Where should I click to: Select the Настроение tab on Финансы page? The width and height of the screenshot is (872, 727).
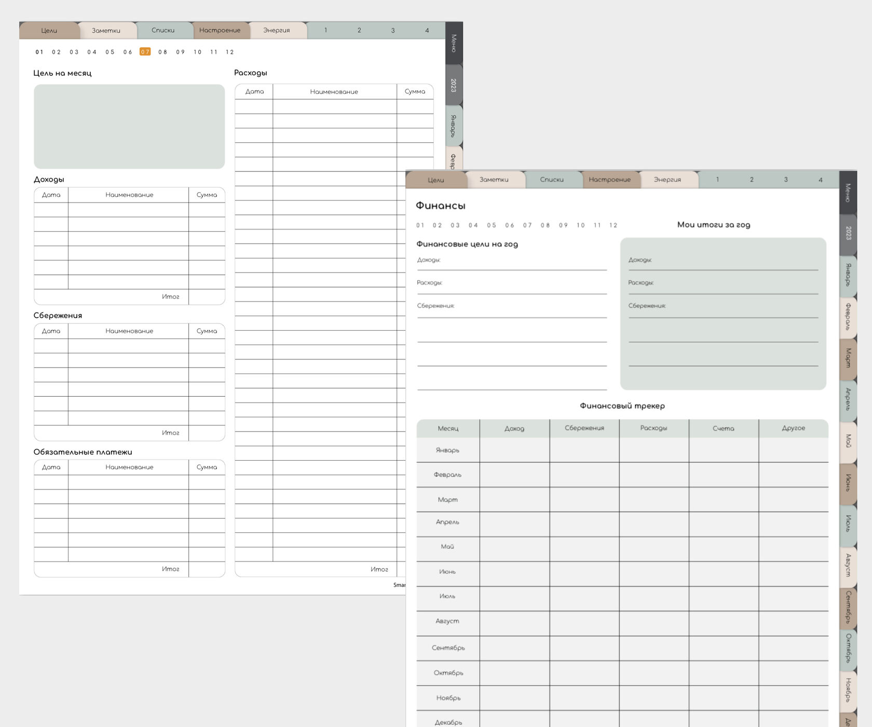tap(609, 180)
